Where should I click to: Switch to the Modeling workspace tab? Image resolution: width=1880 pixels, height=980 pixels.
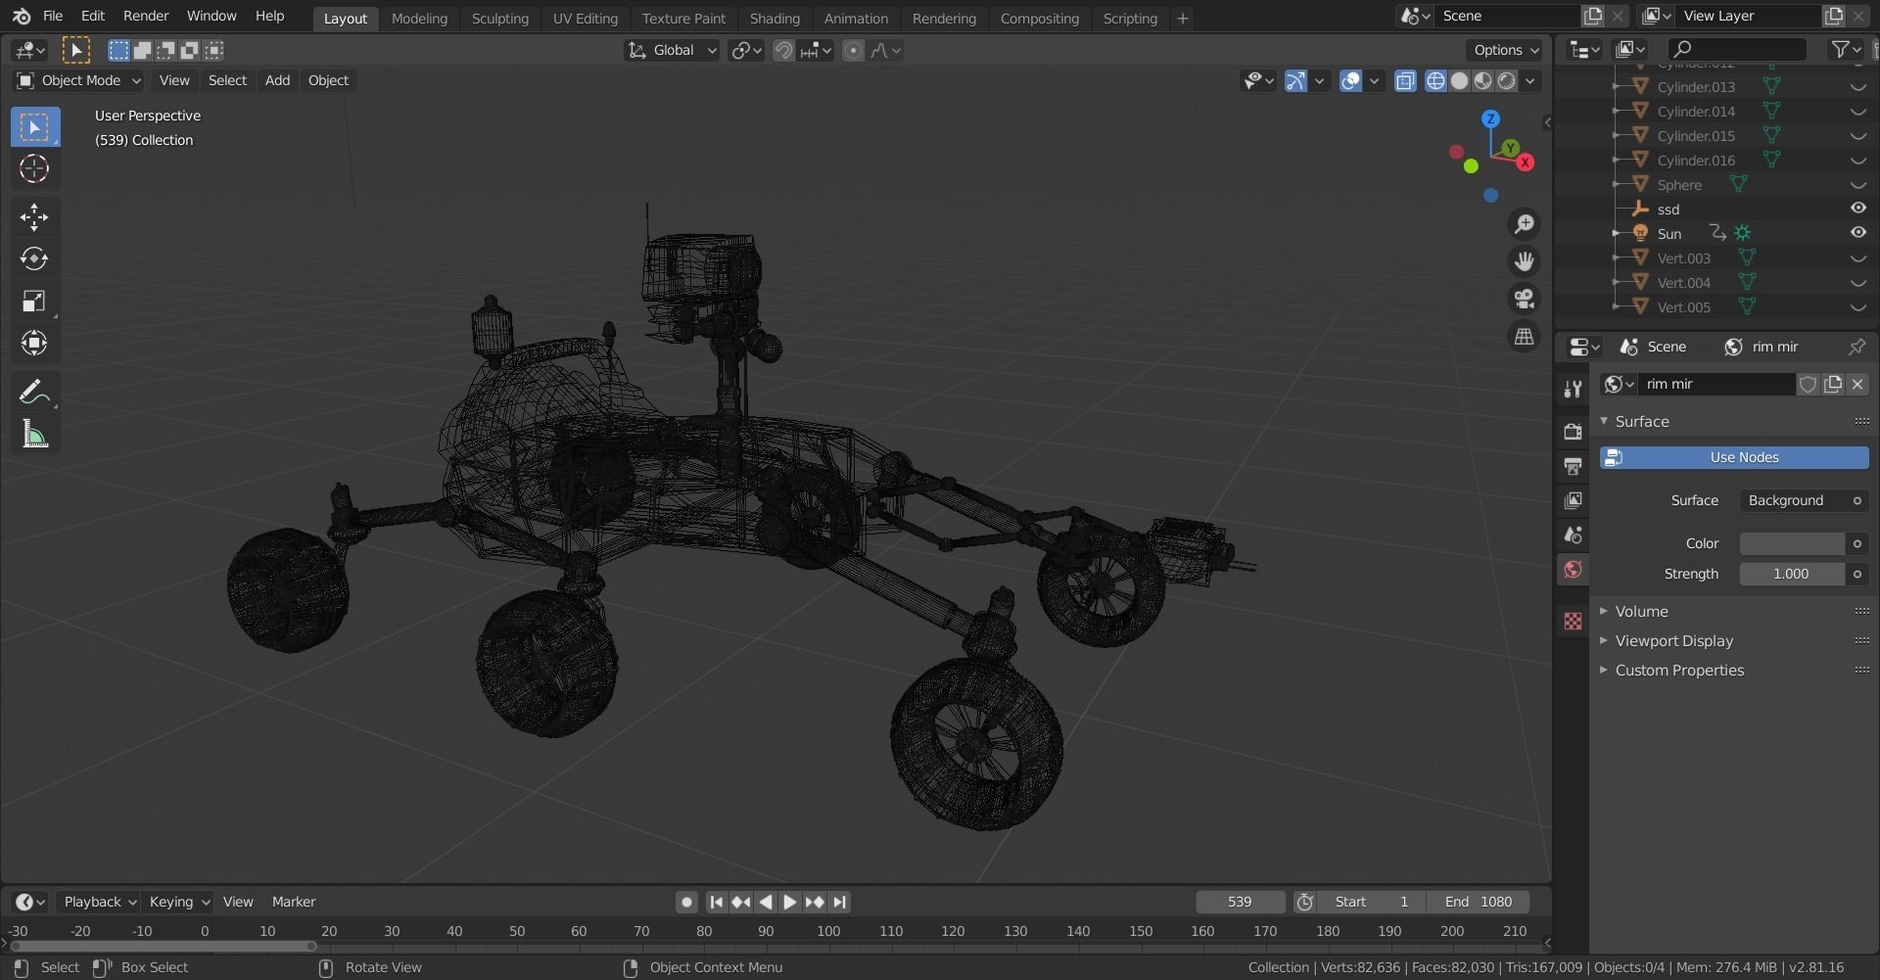(419, 18)
